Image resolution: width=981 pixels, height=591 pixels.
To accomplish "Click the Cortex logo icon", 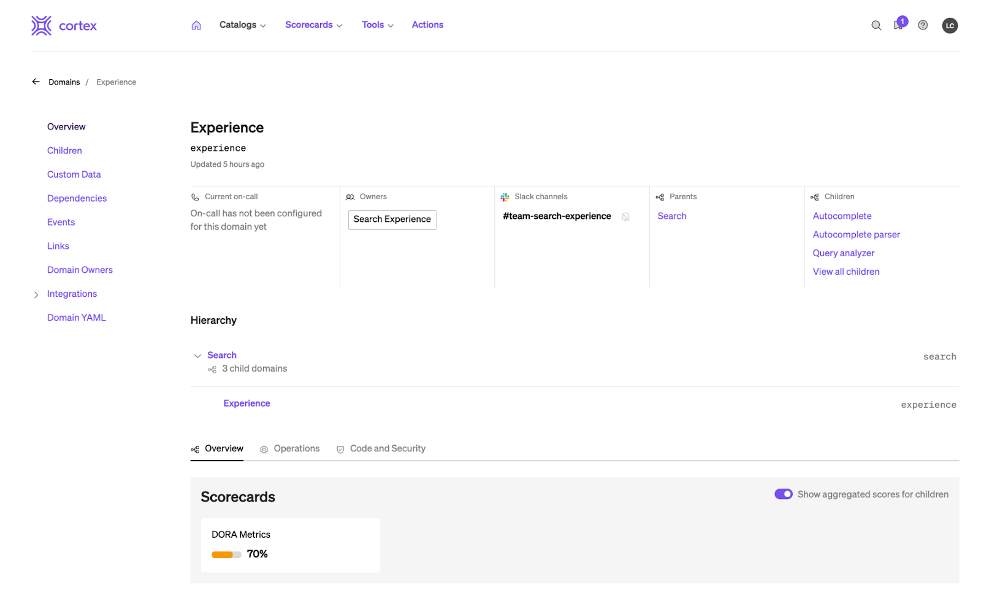I will pyautogui.click(x=42, y=26).
